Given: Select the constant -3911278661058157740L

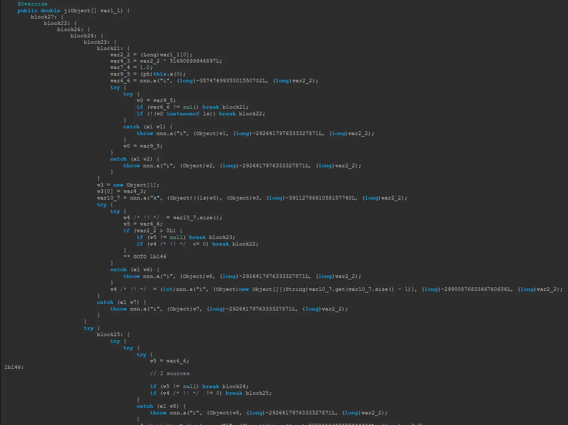Looking at the screenshot, I should tap(321, 198).
